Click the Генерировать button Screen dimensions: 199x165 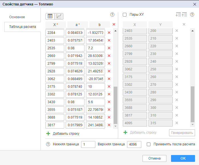pos(182,133)
